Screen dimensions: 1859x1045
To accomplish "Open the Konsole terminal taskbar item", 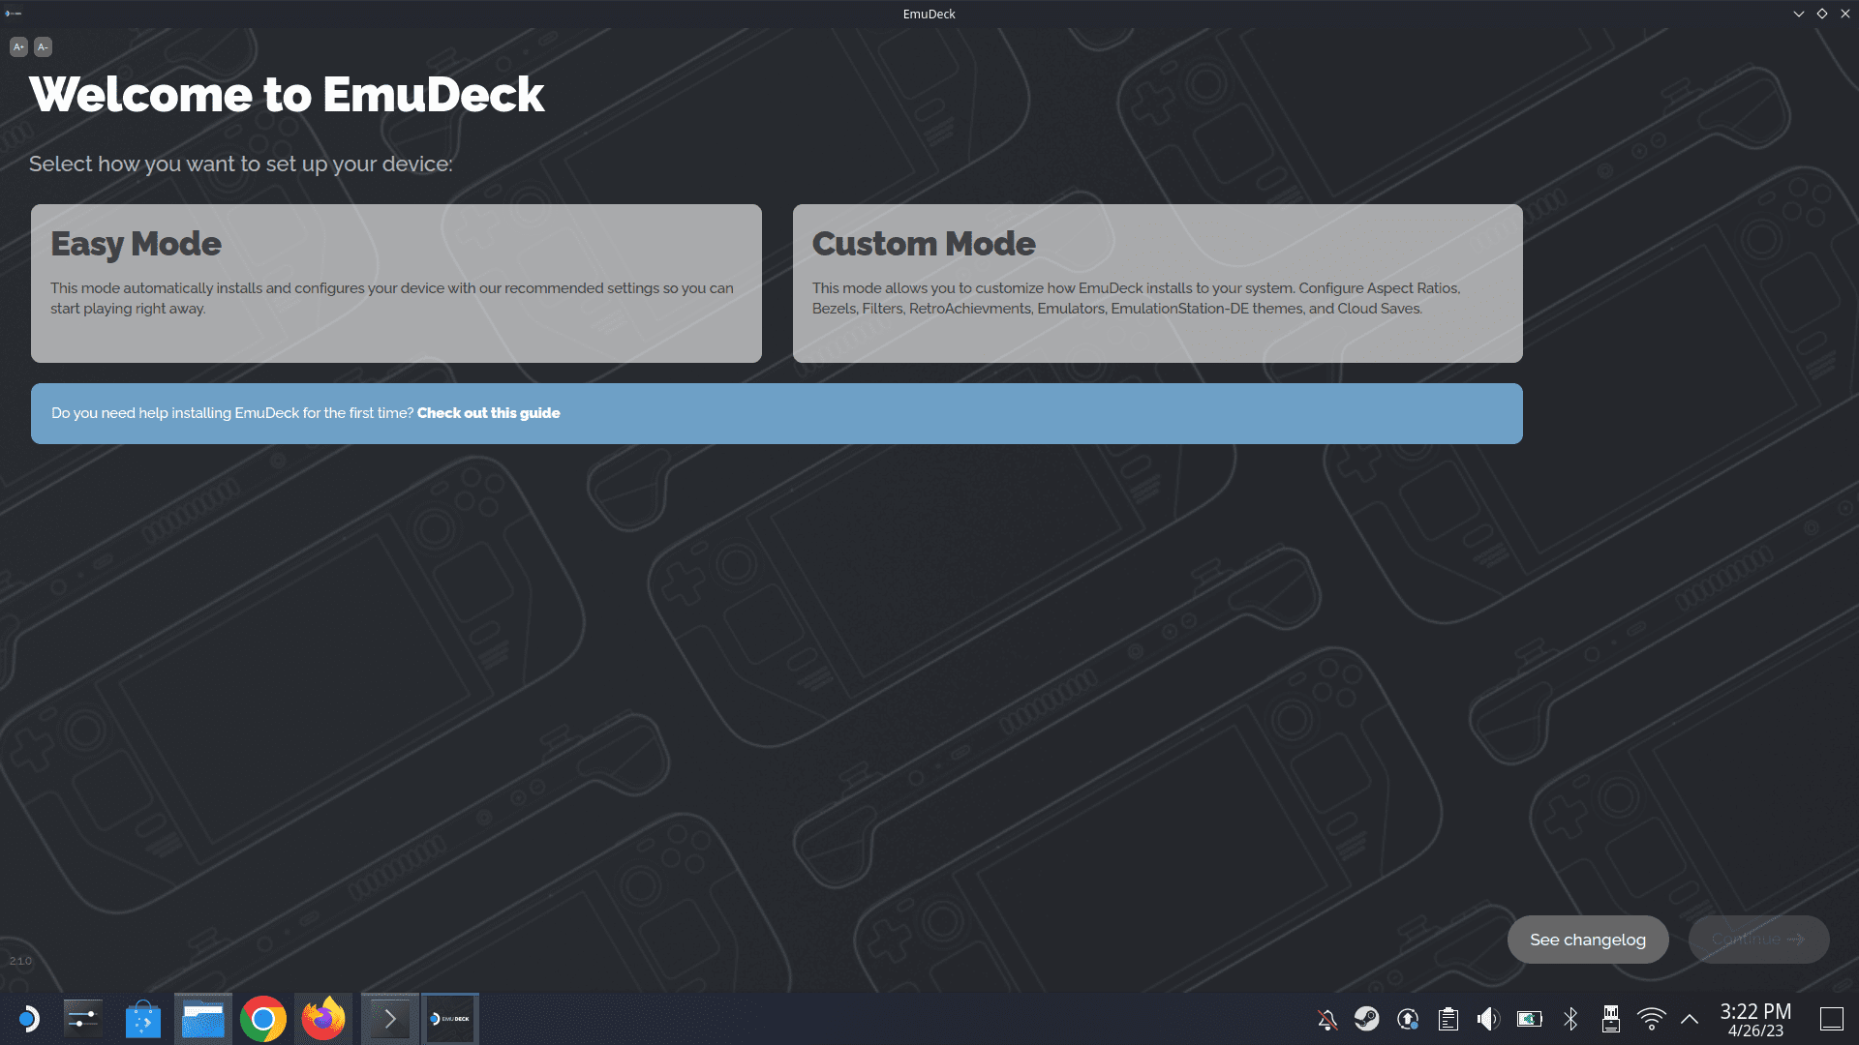I will [x=390, y=1019].
